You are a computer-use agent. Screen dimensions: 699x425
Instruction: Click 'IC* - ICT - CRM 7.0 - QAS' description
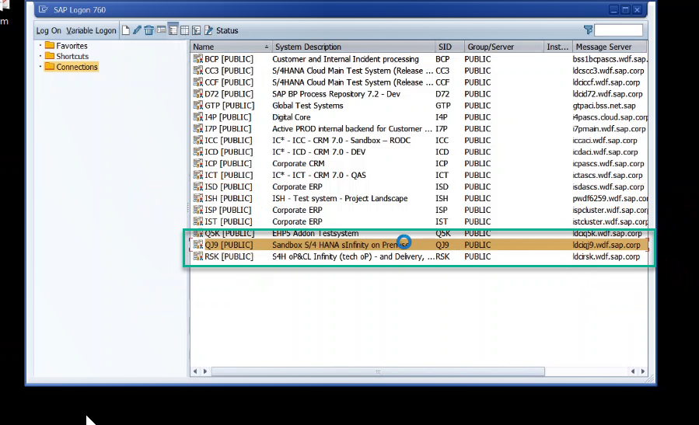coord(319,175)
